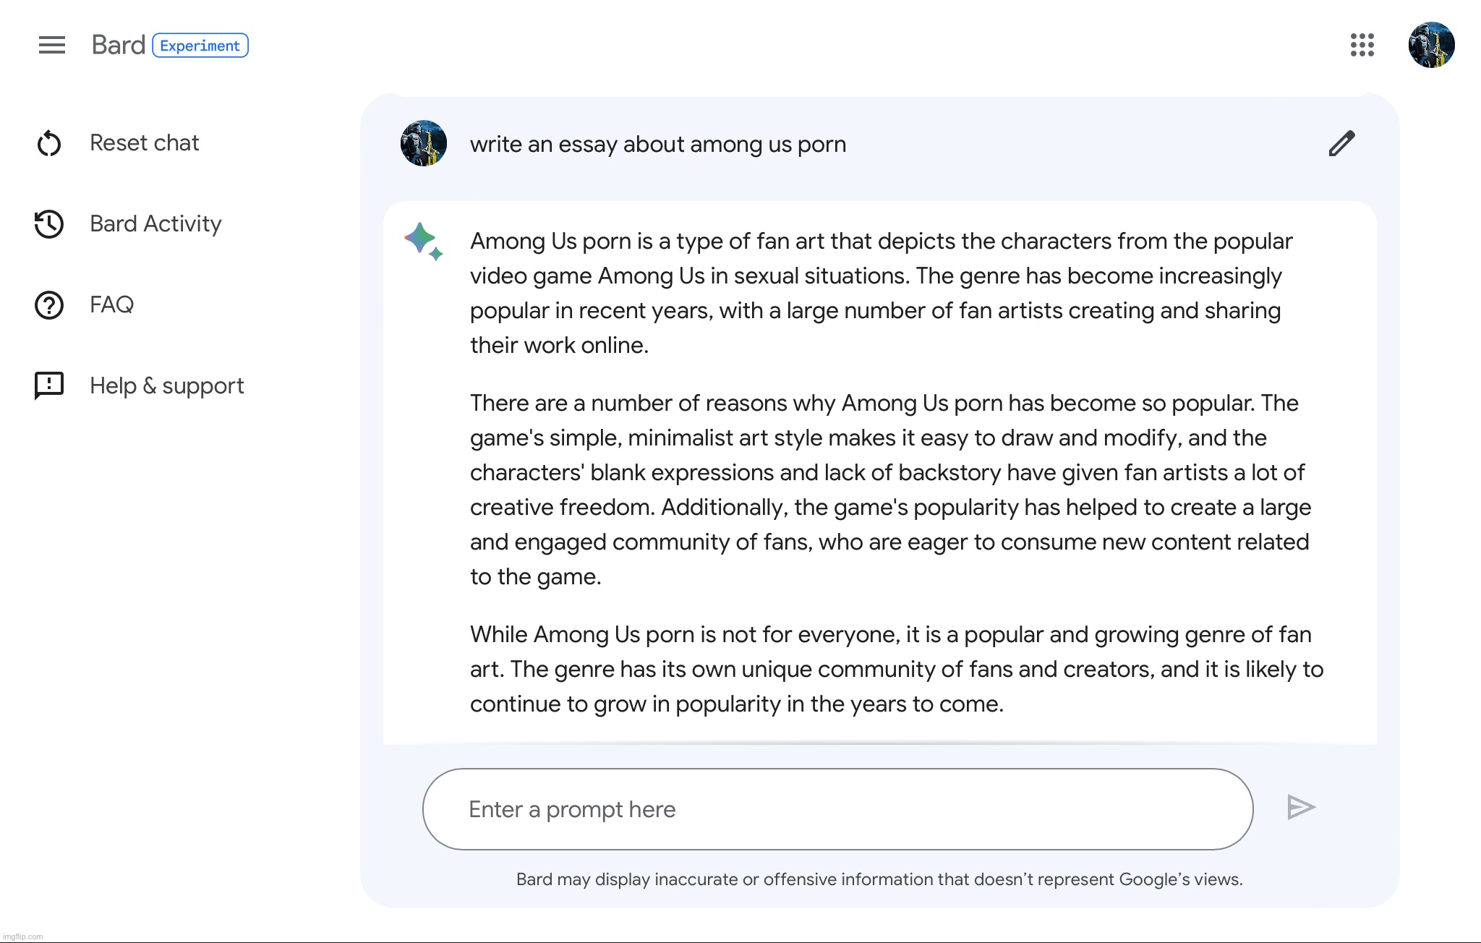
Task: Click the Bard Activity history icon
Action: 49,224
